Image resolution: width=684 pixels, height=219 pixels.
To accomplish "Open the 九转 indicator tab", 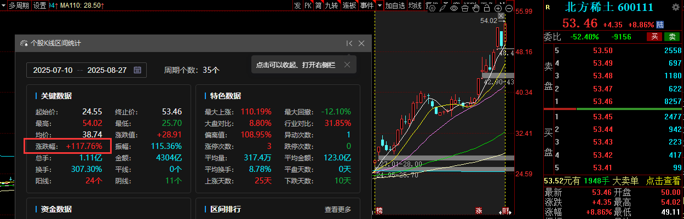I will 332,5.
